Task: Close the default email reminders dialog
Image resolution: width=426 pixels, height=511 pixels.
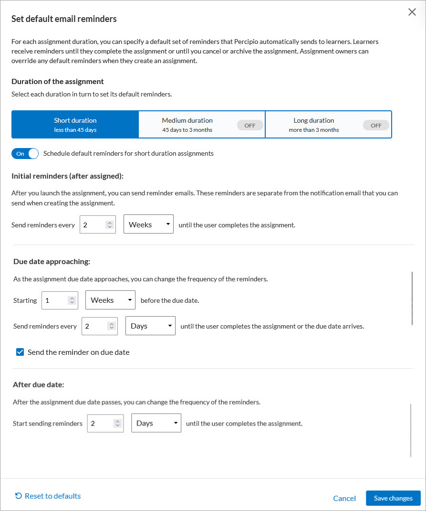Action: click(x=412, y=12)
